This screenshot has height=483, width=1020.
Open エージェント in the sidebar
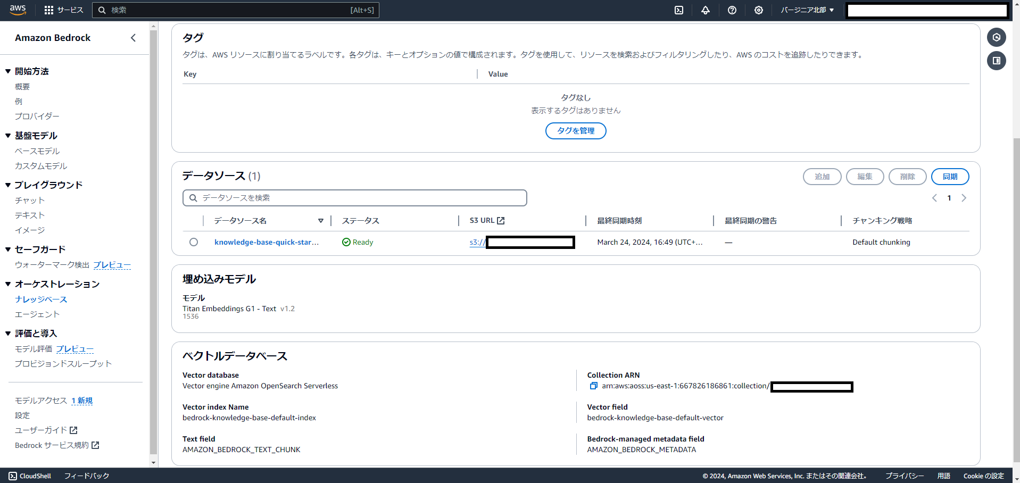tap(37, 314)
